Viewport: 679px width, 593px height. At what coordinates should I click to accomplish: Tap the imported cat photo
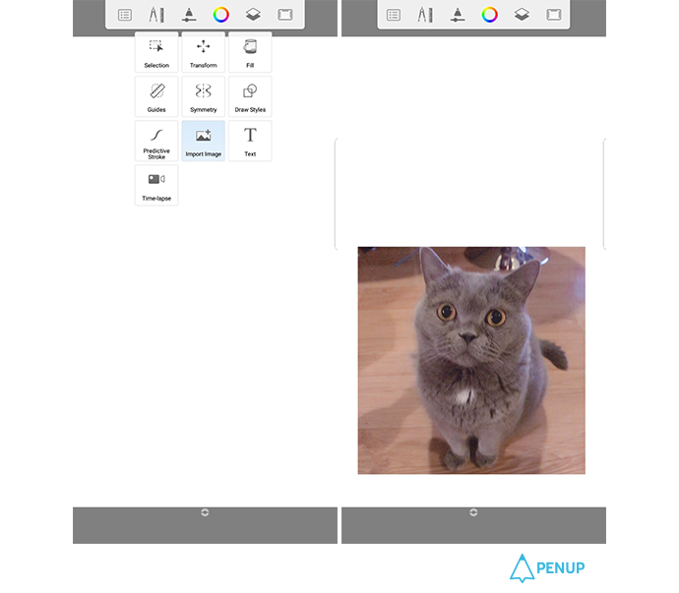[x=471, y=361]
